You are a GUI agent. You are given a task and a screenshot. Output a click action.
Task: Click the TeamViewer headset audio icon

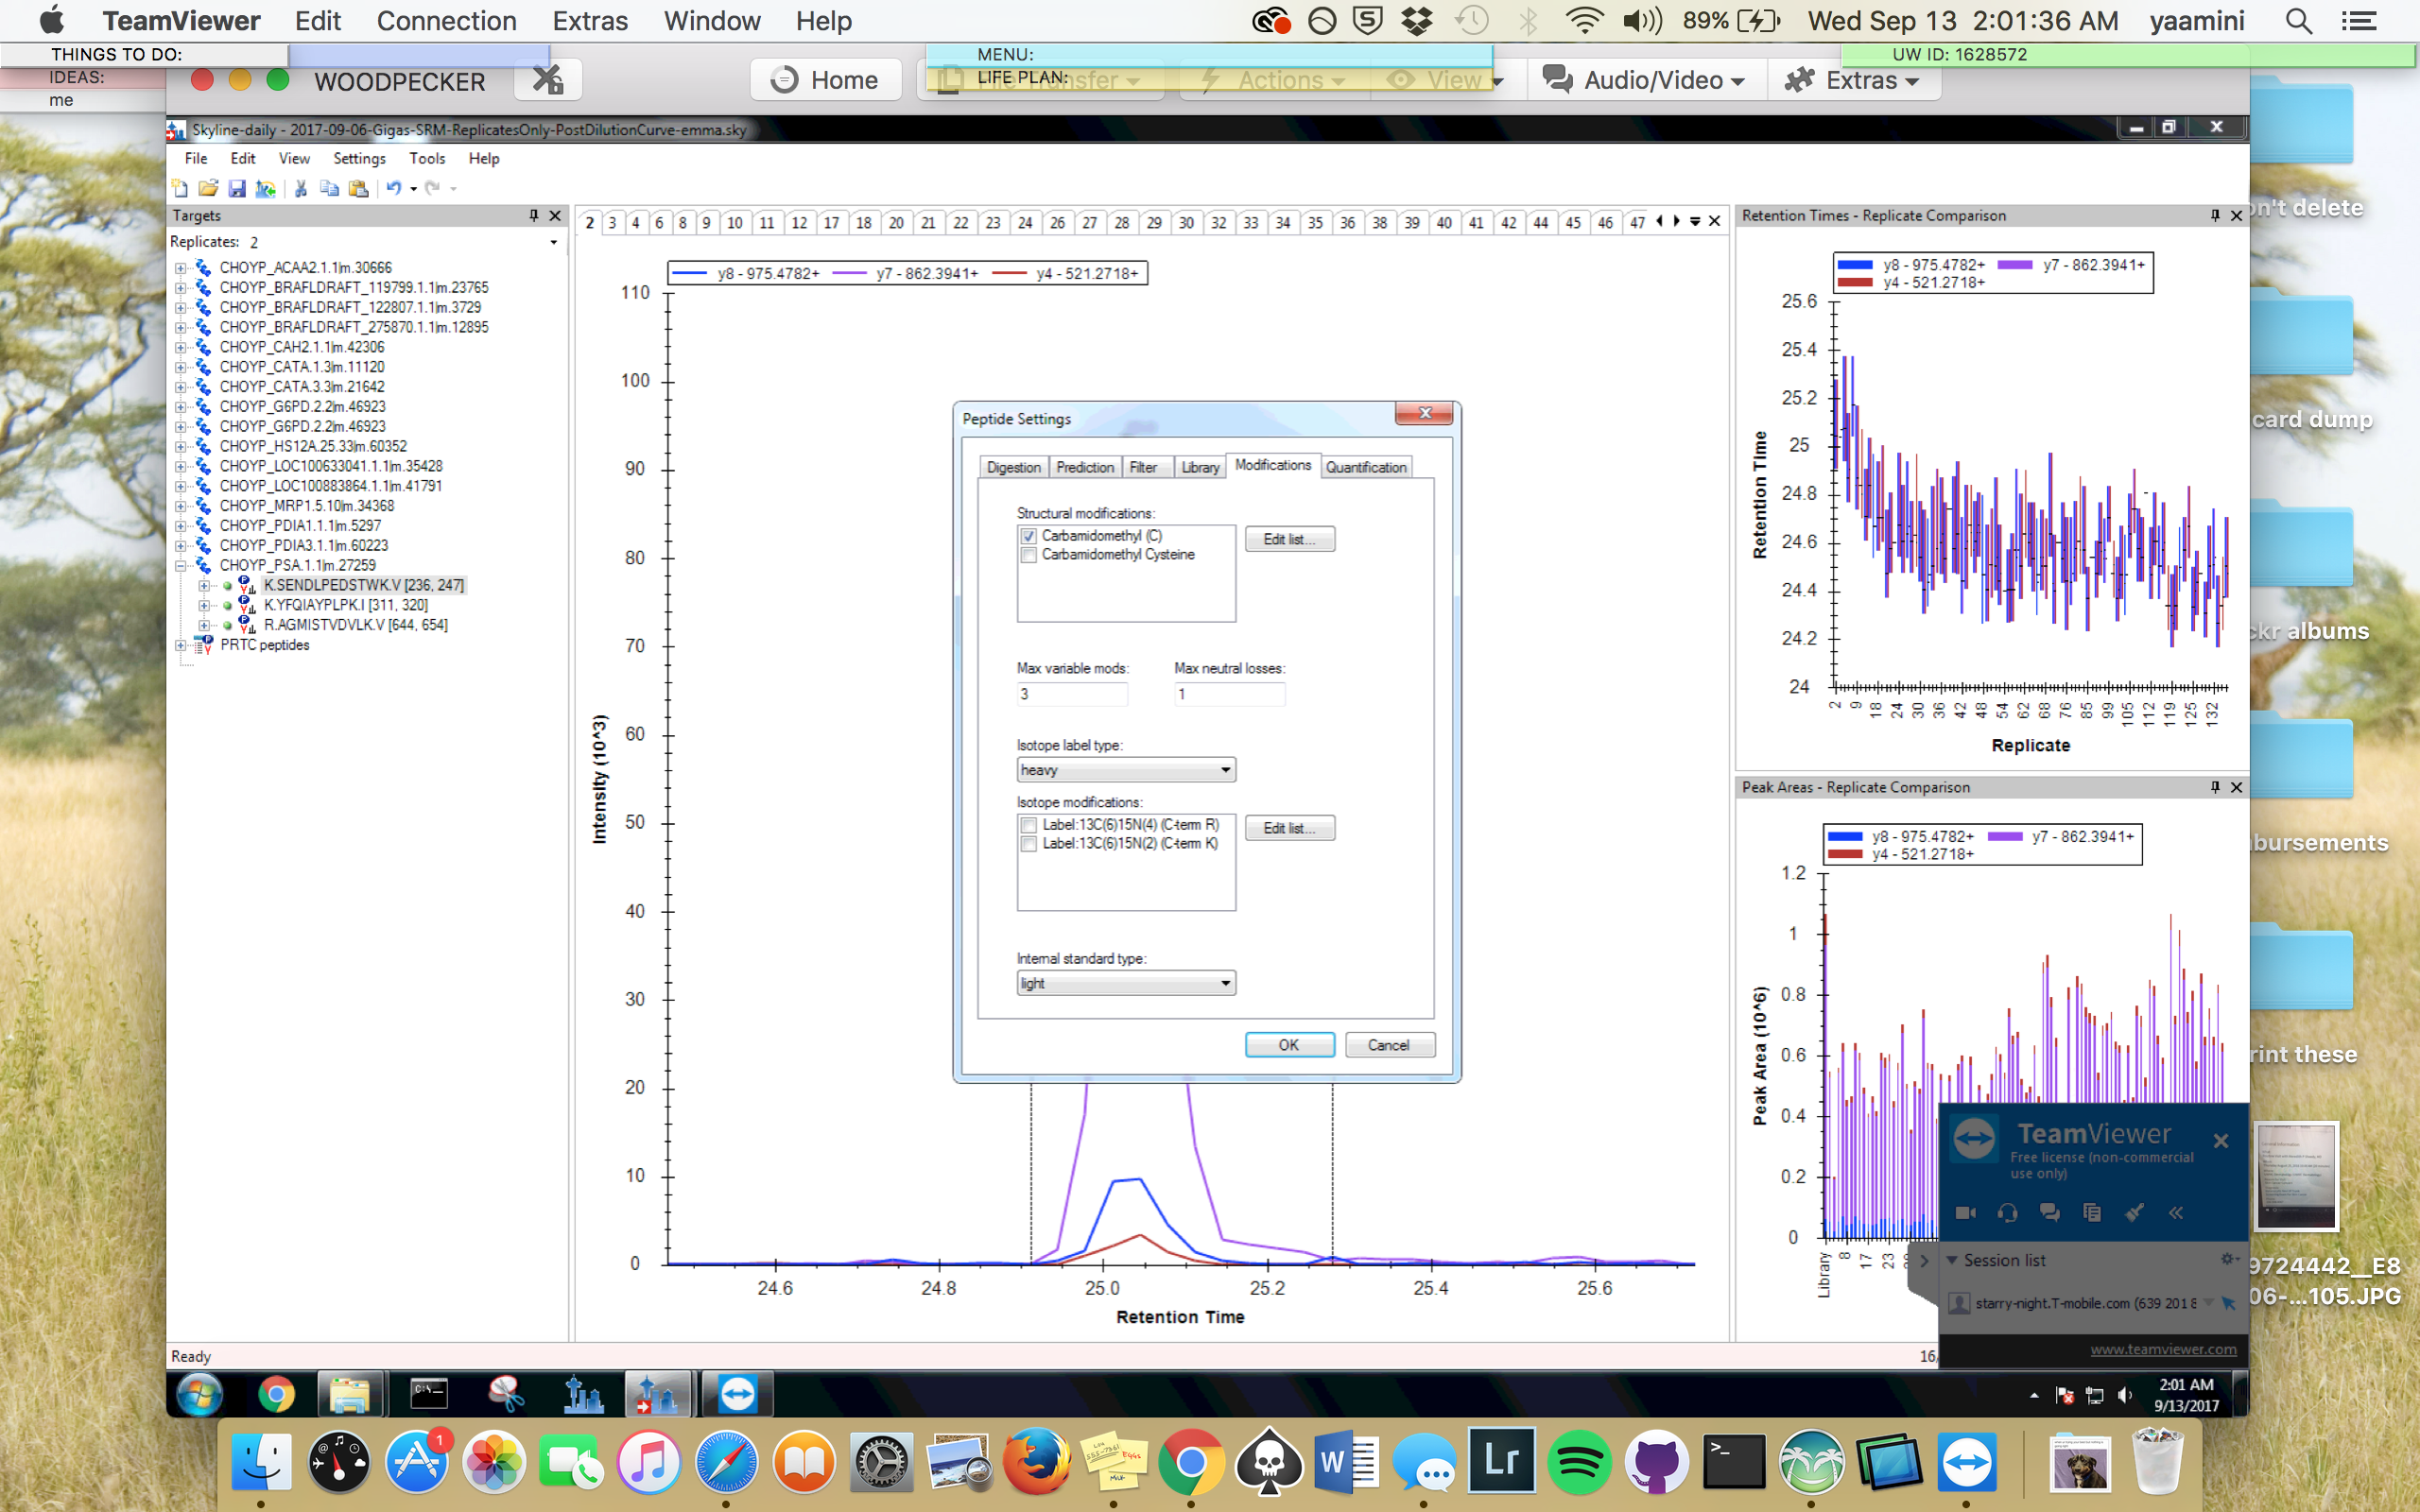tap(2007, 1212)
